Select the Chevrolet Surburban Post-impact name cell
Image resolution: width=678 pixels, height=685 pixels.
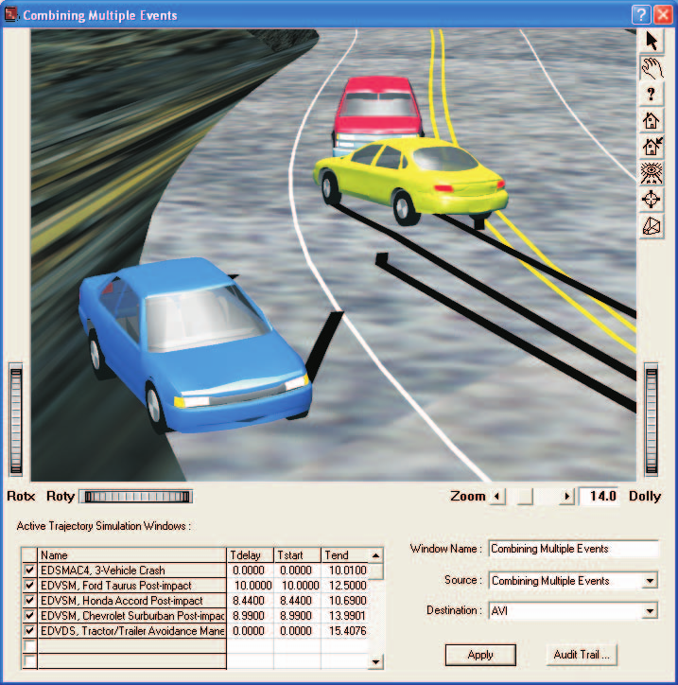point(131,616)
